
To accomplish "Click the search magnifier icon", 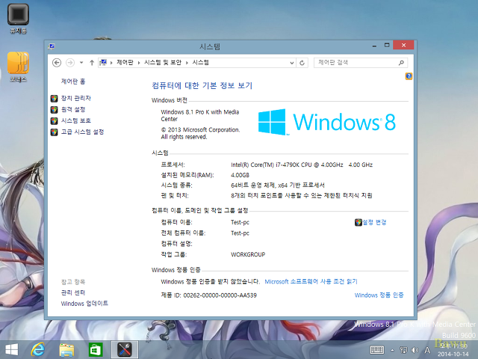I will 402,63.
